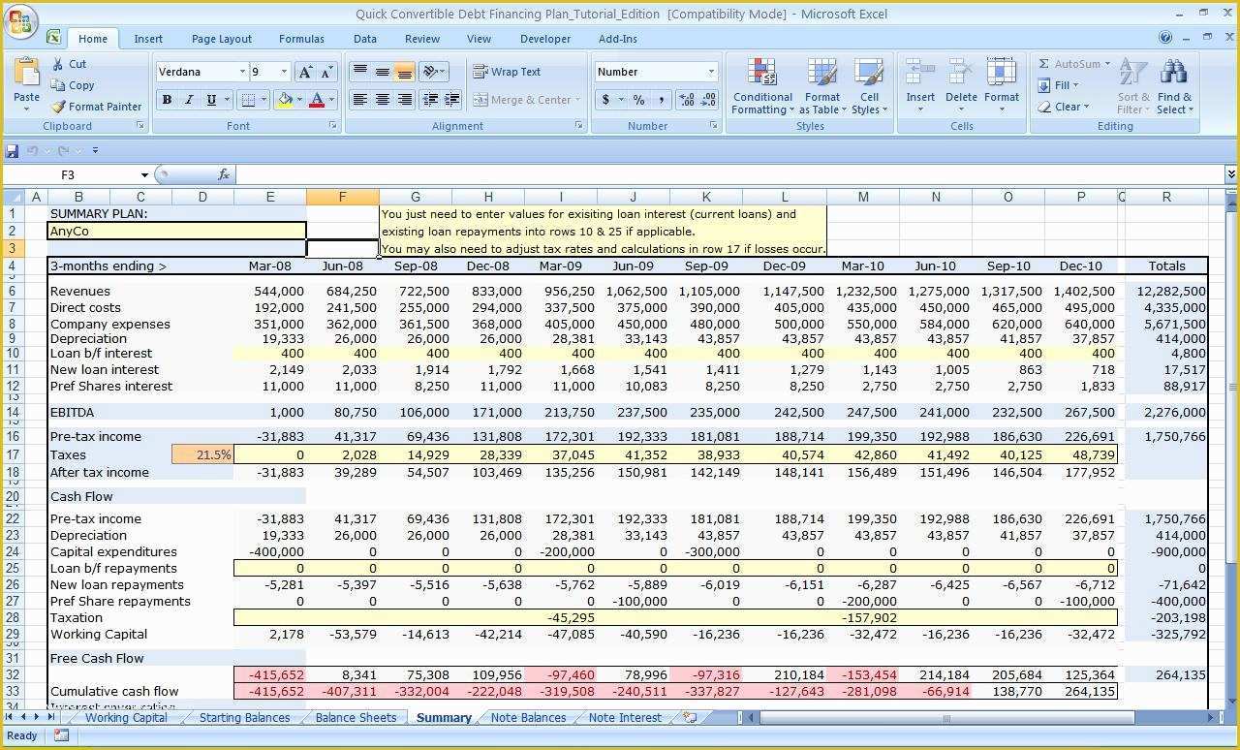
Task: Decrease decimal places
Action: pos(708,100)
